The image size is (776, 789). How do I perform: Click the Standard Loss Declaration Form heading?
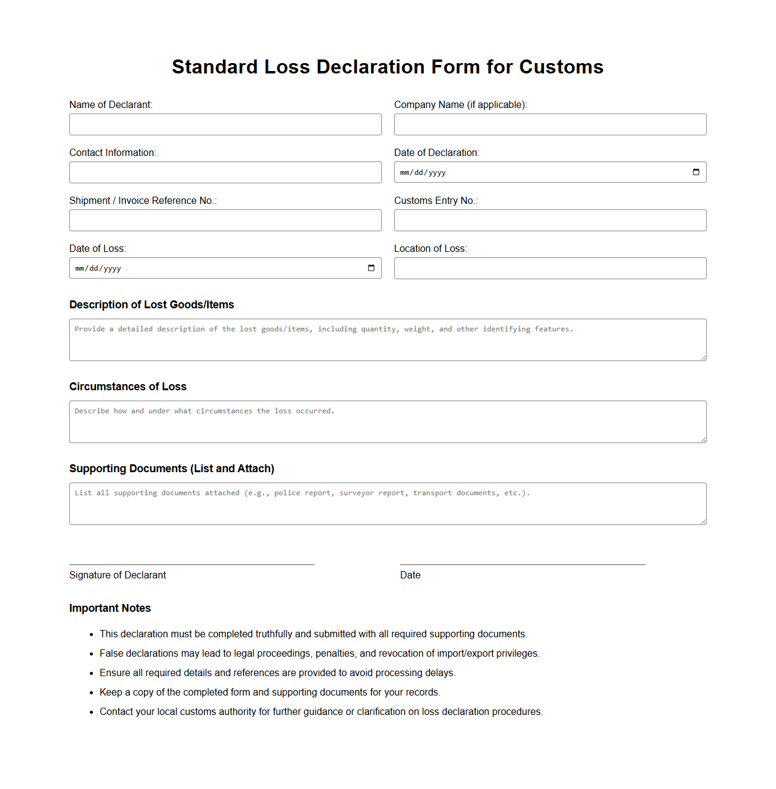point(387,67)
